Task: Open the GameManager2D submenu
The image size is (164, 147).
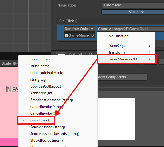Action: 126,59
